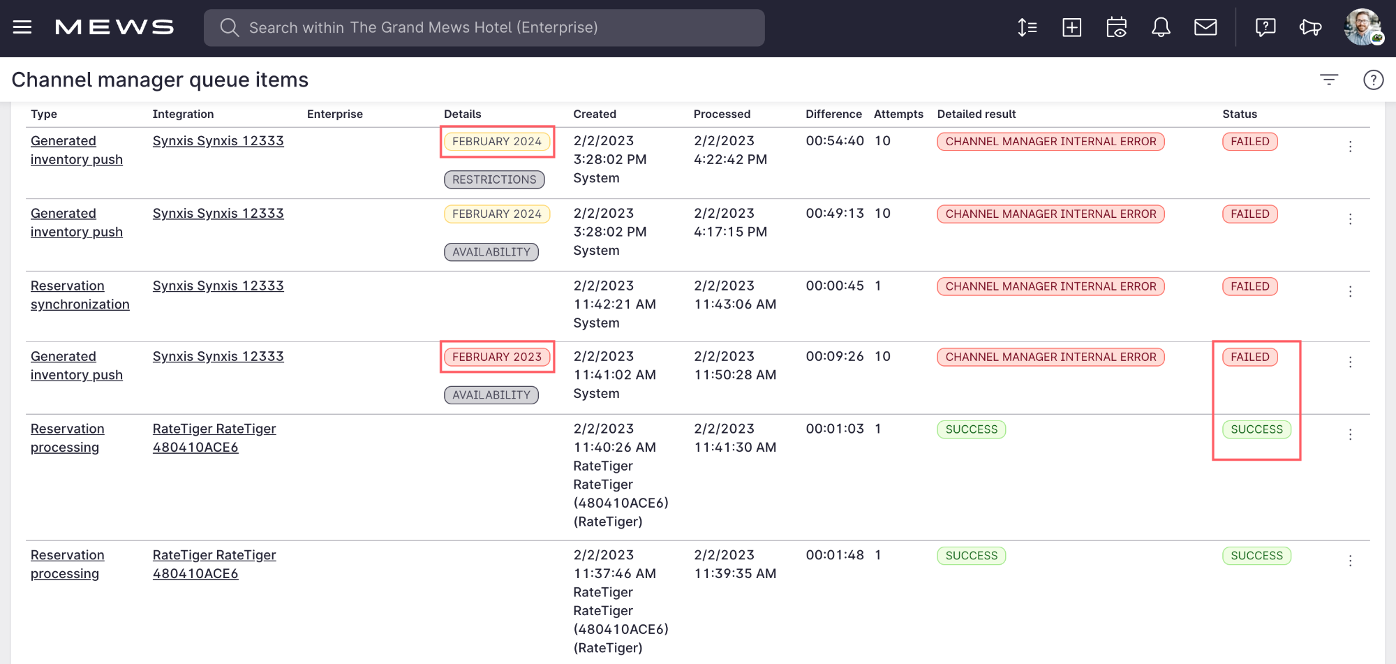The image size is (1396, 664).
Task: Click the Type column header
Action: point(44,114)
